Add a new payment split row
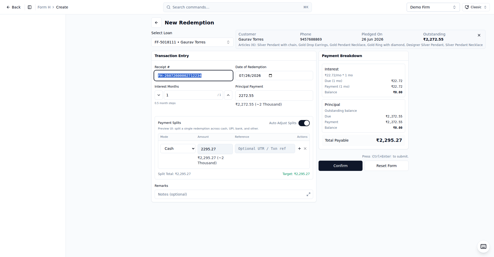Image resolution: width=494 pixels, height=257 pixels. tap(299, 149)
